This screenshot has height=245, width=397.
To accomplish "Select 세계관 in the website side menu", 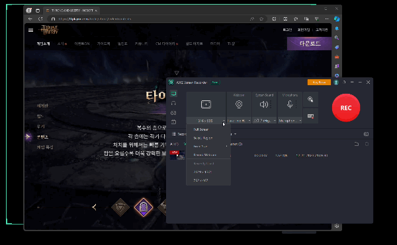I will tap(42, 106).
